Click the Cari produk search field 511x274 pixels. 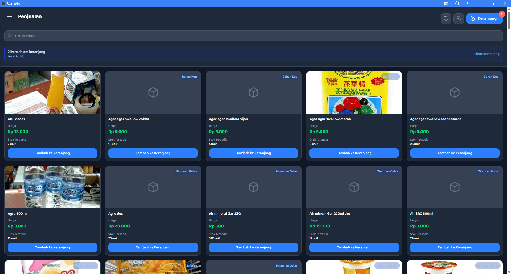tap(107, 36)
